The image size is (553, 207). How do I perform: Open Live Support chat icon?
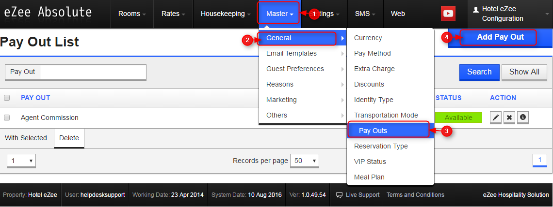tap(339, 195)
